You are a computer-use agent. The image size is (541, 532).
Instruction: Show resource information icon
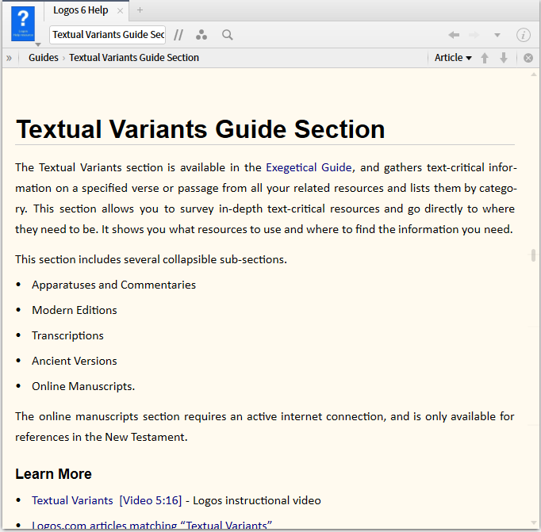[x=523, y=35]
